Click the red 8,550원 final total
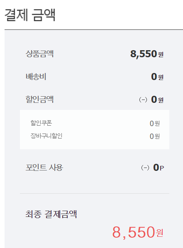The width and height of the screenshot is (183, 248). tap(138, 232)
